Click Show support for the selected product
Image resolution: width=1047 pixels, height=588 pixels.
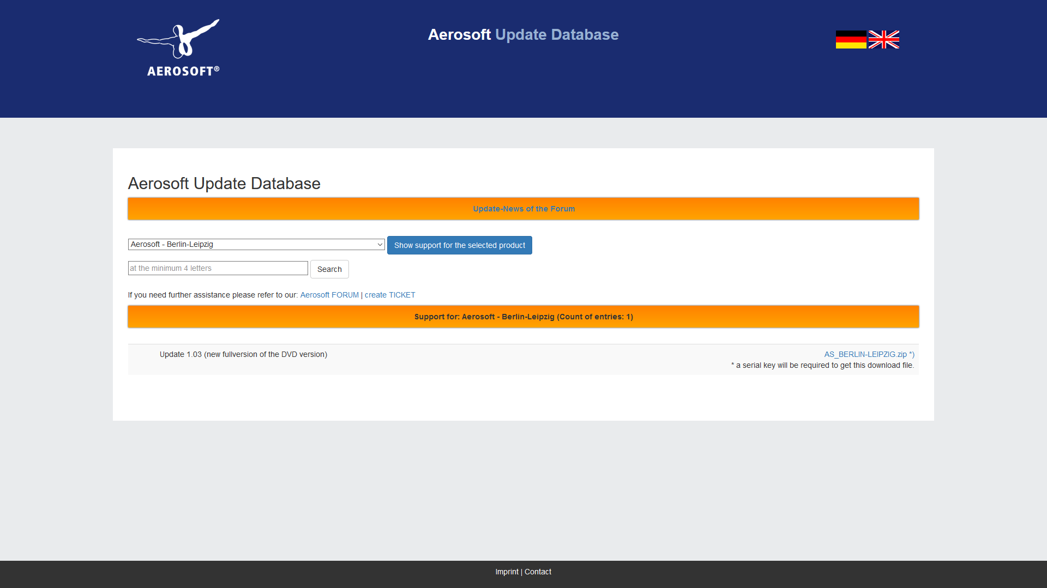click(460, 245)
